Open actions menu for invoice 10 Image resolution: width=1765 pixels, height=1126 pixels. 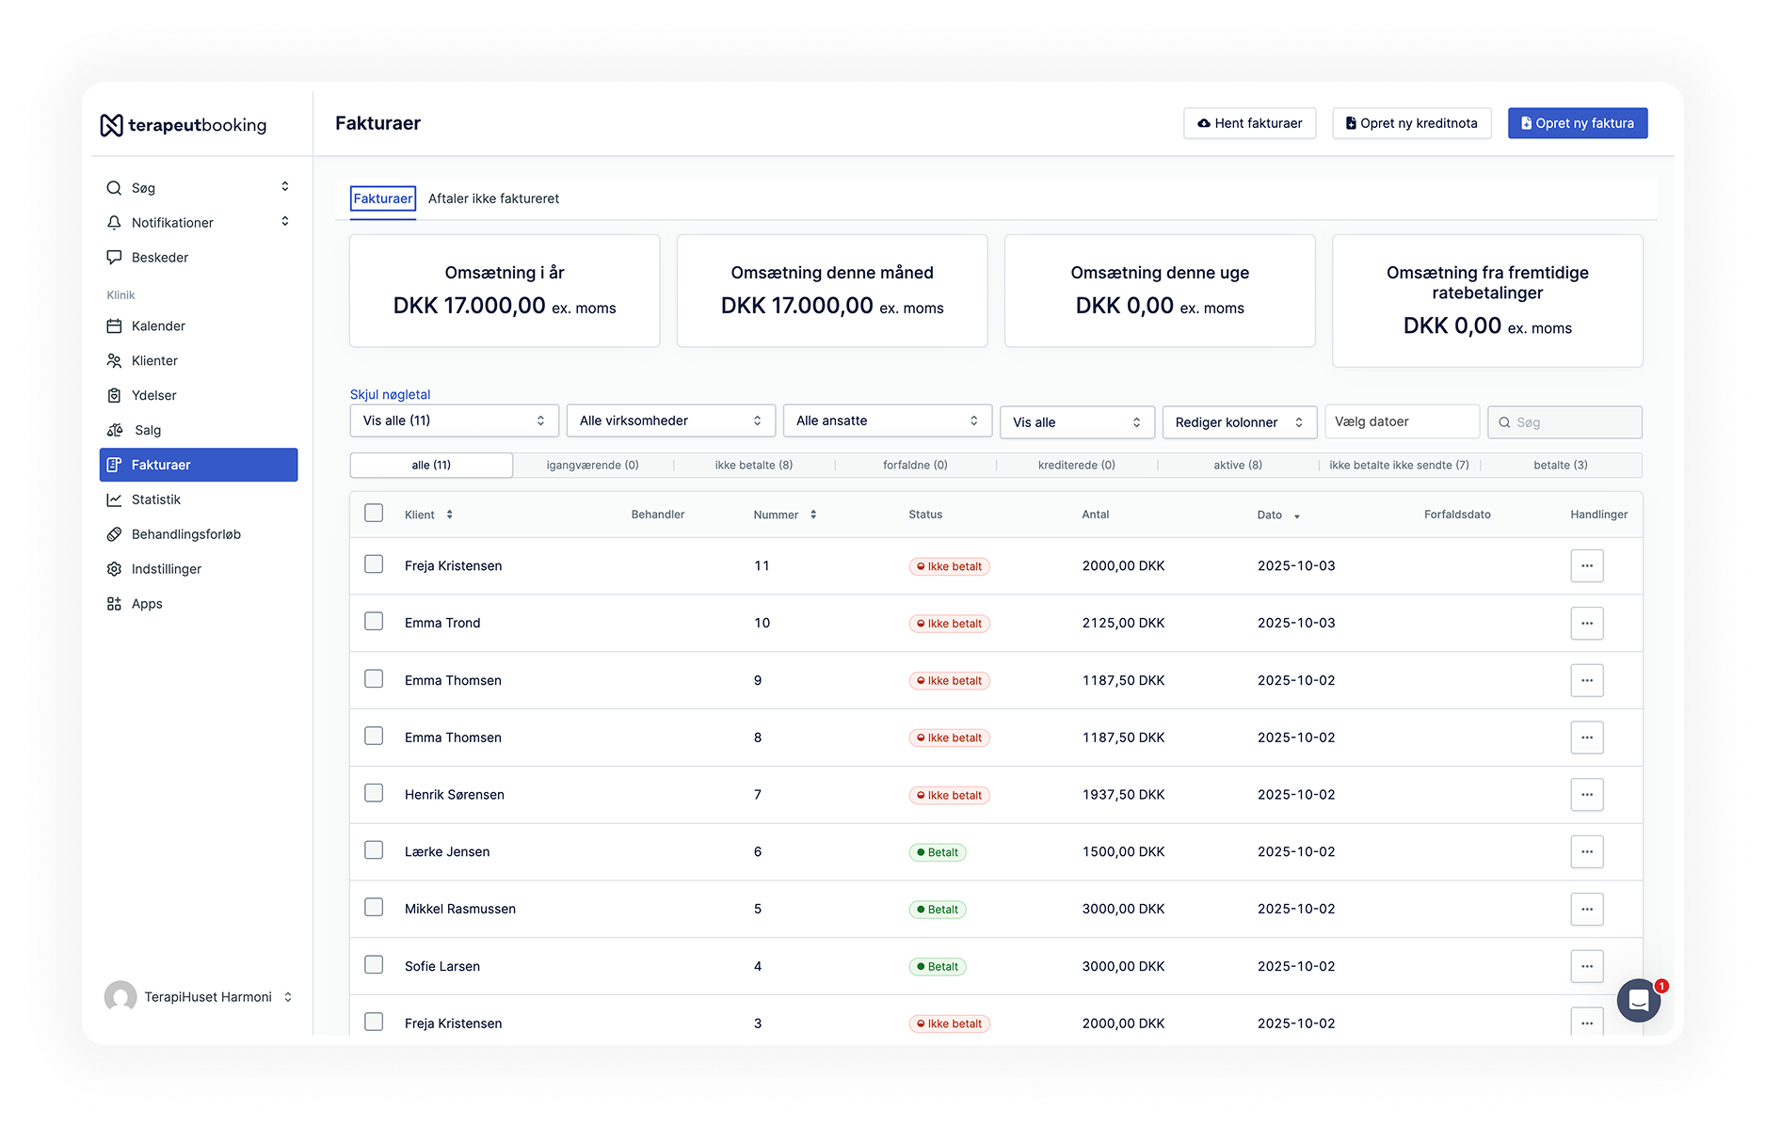pyautogui.click(x=1587, y=623)
